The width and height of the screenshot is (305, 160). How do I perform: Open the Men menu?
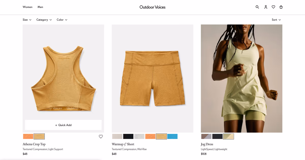(40, 7)
